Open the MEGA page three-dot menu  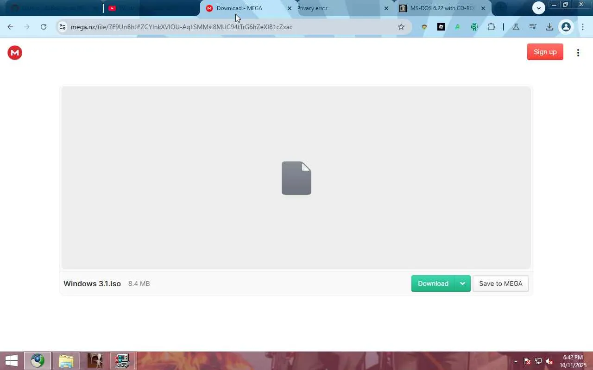tap(578, 53)
